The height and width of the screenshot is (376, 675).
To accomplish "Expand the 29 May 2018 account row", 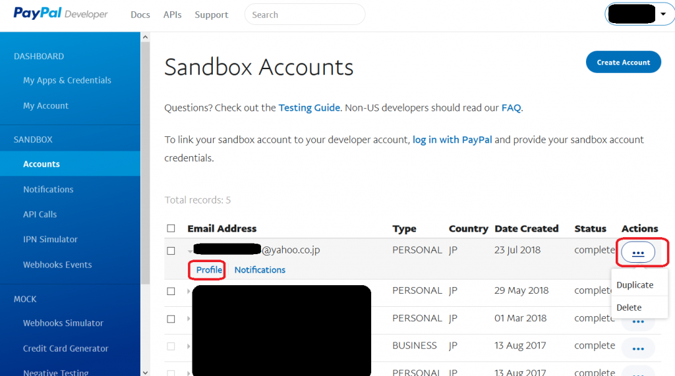I will click(190, 291).
